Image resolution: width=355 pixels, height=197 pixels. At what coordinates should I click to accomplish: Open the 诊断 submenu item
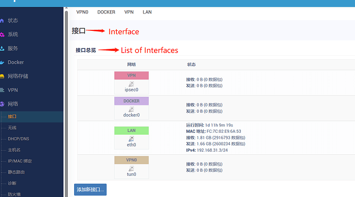click(x=12, y=183)
